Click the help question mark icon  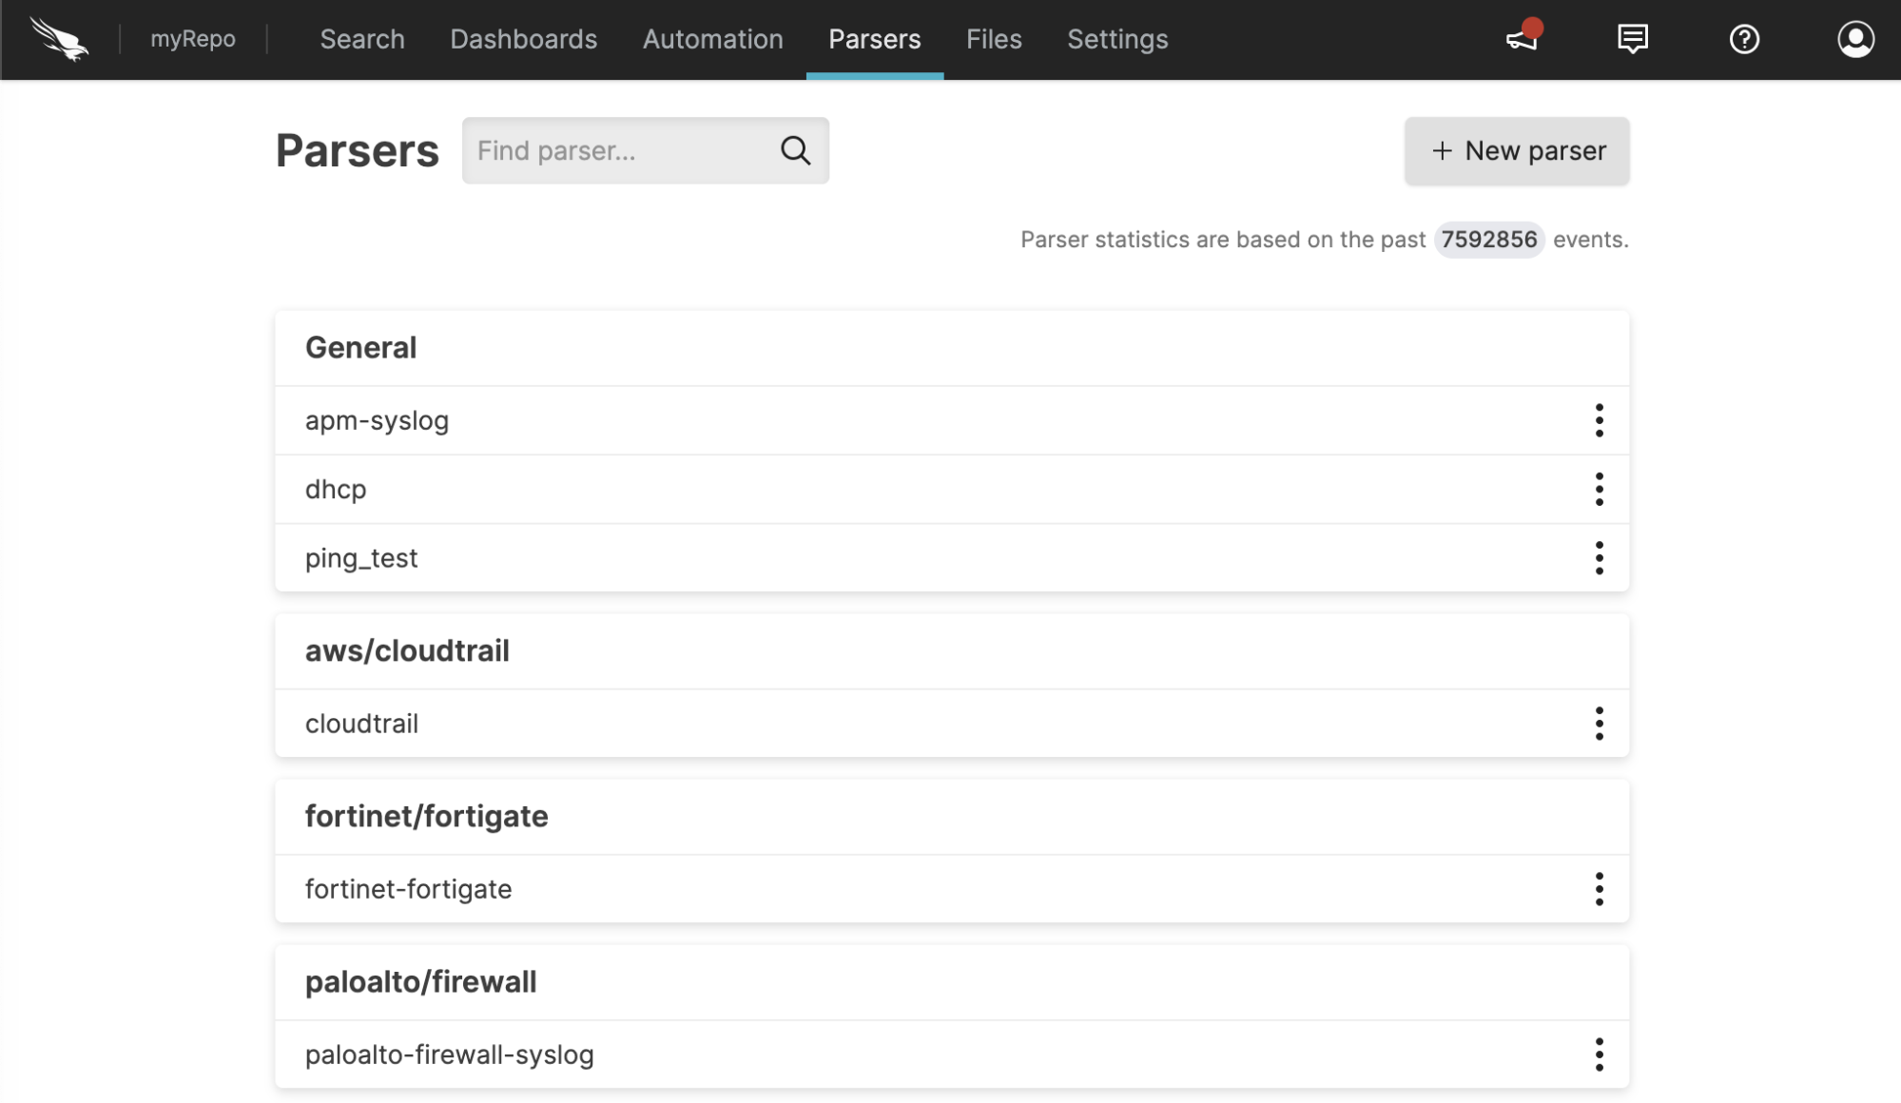(x=1743, y=38)
